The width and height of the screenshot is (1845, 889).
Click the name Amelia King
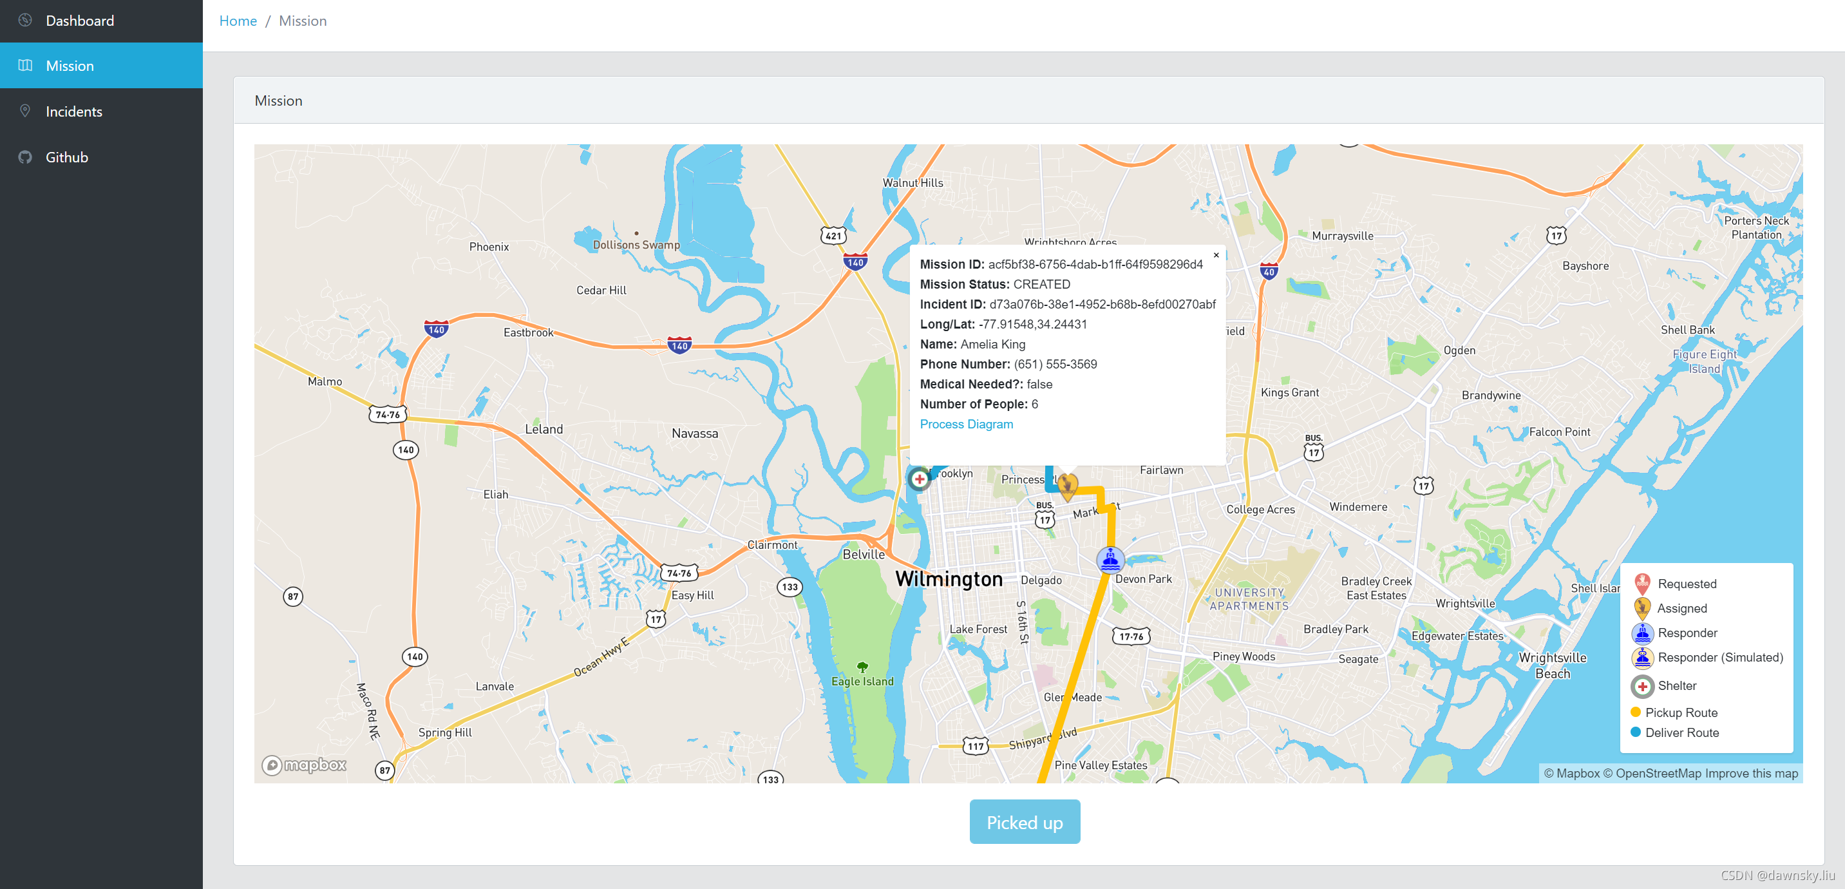tap(992, 345)
